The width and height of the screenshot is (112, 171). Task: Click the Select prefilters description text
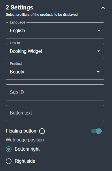[x=42, y=15]
